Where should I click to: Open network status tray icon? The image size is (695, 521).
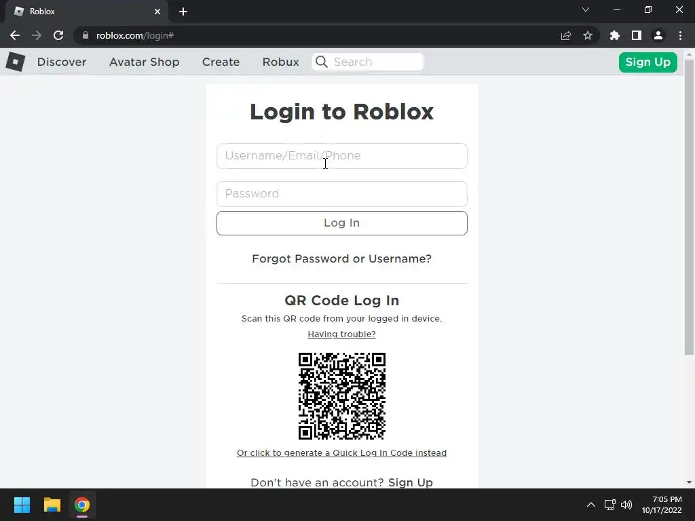(x=610, y=505)
